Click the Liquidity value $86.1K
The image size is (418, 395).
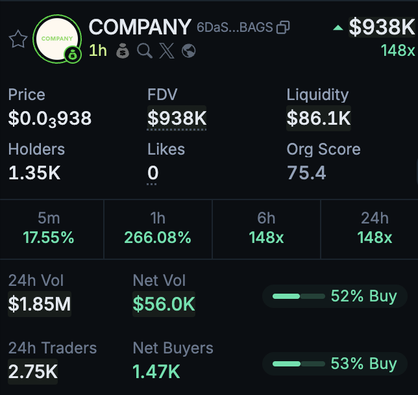pos(318,118)
